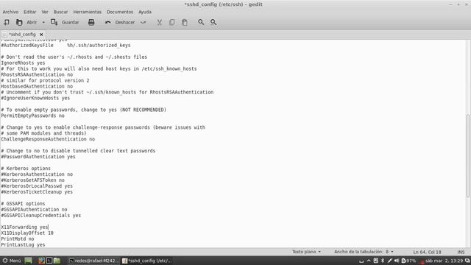471x265 pixels.
Task: Click the #GSSAPIAuthentication no line
Action: click(34, 209)
